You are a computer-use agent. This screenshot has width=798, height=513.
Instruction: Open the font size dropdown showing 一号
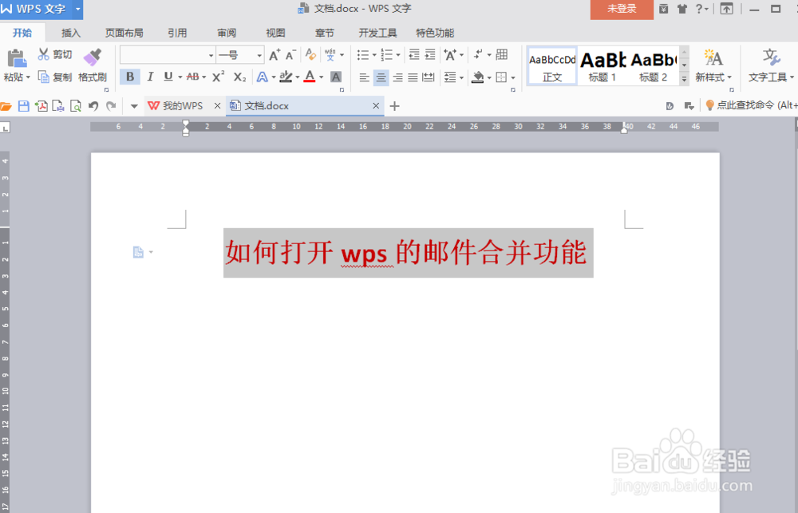259,55
